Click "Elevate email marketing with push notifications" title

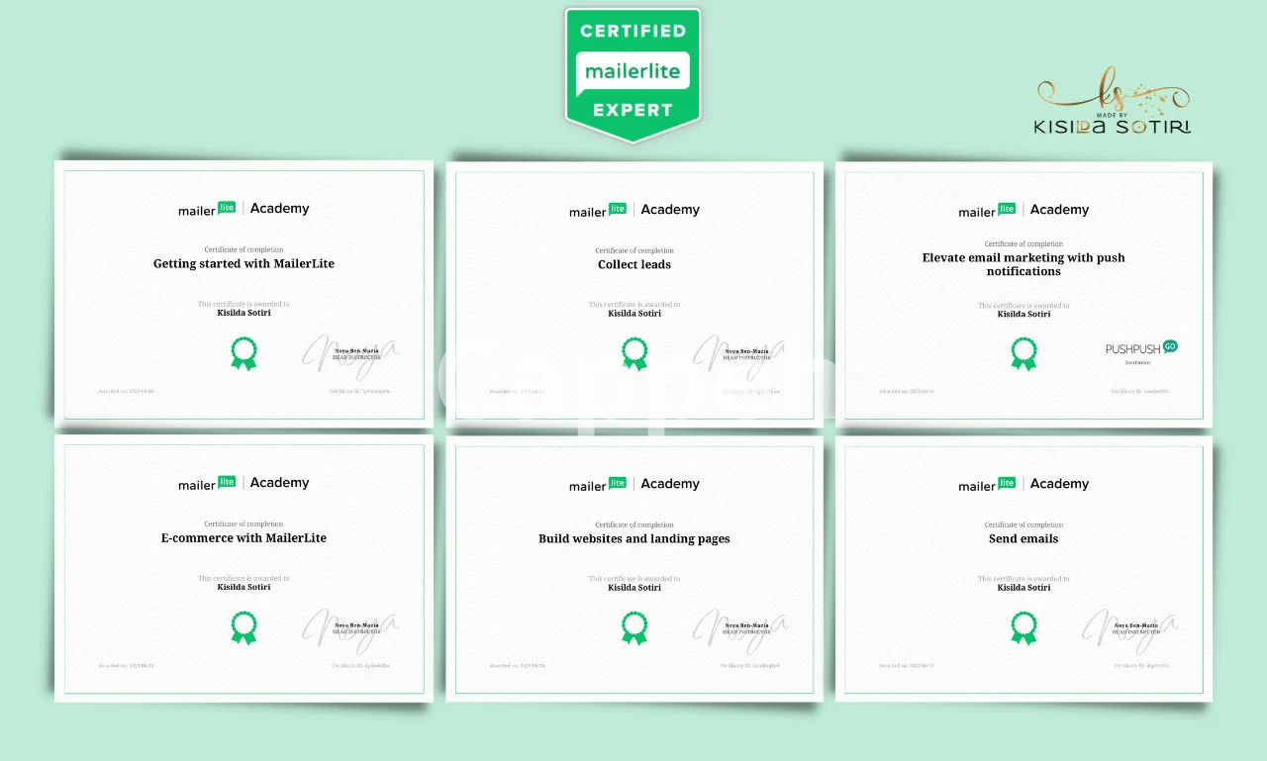pos(1023,264)
